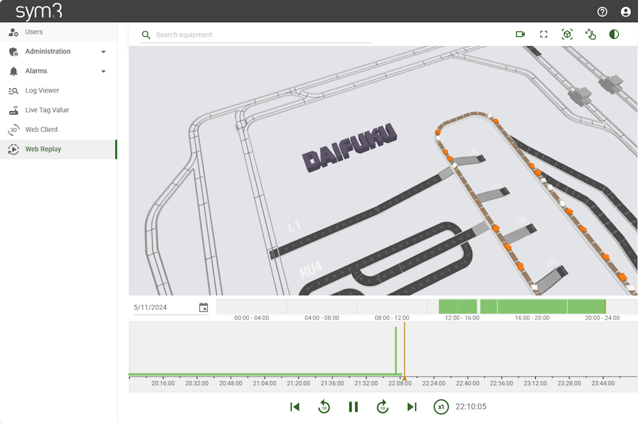Select the Alarms menu item
The width and height of the screenshot is (638, 423).
59,71
